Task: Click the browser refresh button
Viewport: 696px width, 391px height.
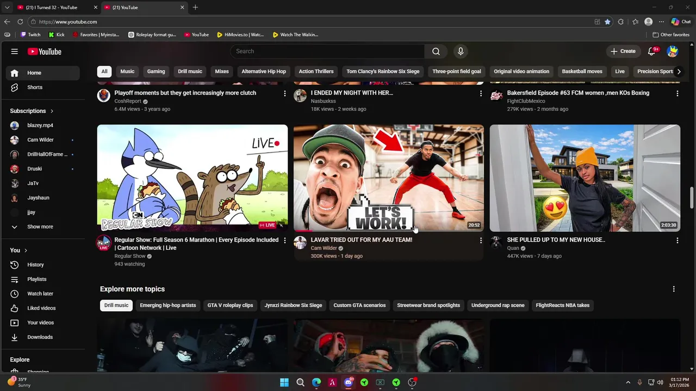Action: point(20,22)
